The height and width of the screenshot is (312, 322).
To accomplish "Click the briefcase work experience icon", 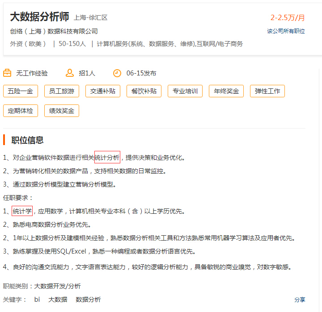I will click(7, 73).
